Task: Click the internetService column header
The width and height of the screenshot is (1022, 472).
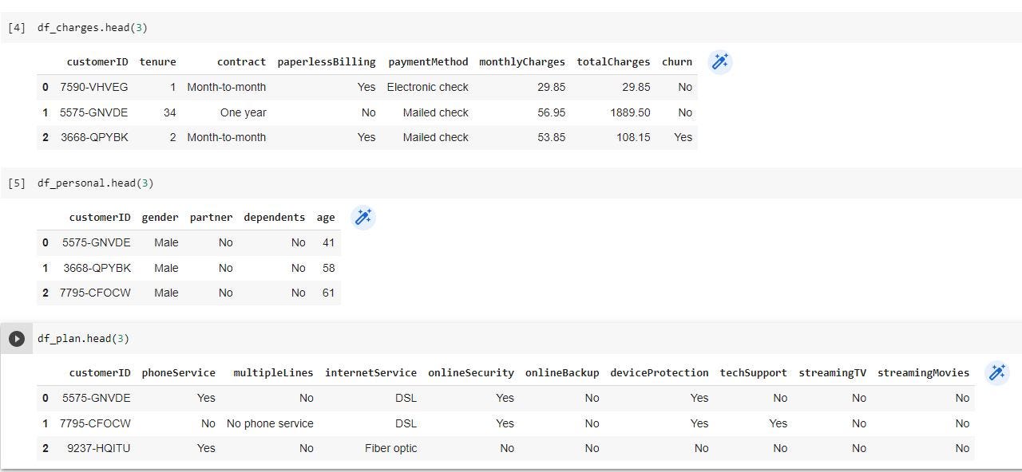Action: click(x=370, y=373)
